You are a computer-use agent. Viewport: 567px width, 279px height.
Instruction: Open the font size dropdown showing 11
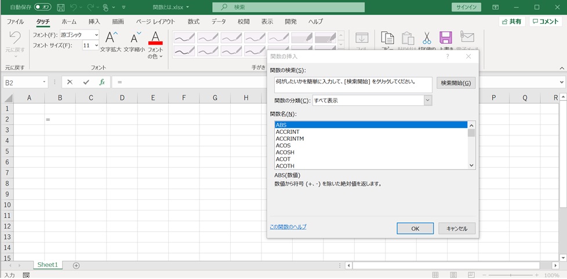[96, 45]
